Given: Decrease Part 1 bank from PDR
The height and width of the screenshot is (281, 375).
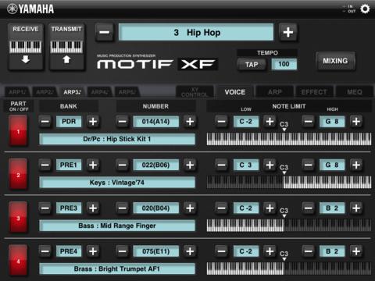Looking at the screenshot, I should click(x=45, y=122).
